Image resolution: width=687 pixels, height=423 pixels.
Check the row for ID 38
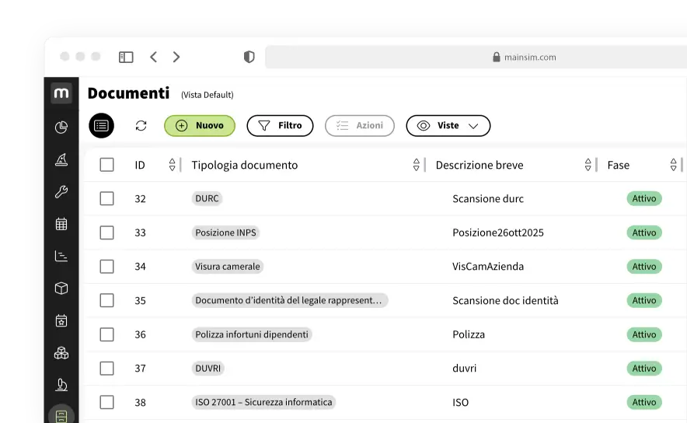107,403
